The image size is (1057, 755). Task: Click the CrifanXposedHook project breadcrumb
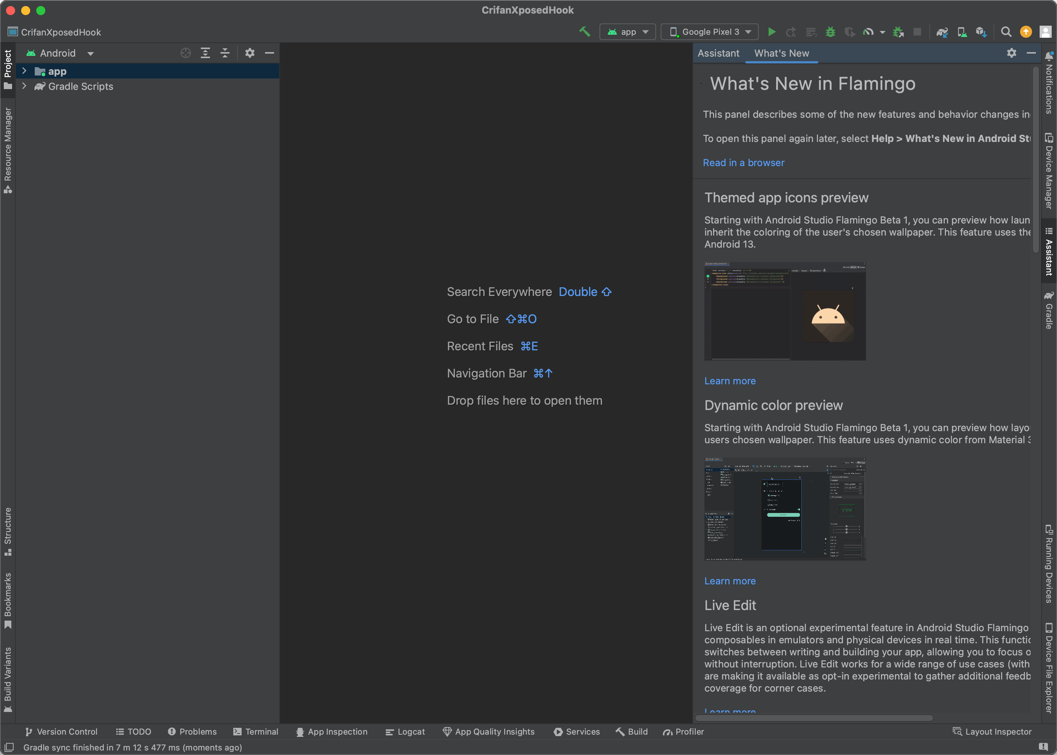(x=54, y=32)
